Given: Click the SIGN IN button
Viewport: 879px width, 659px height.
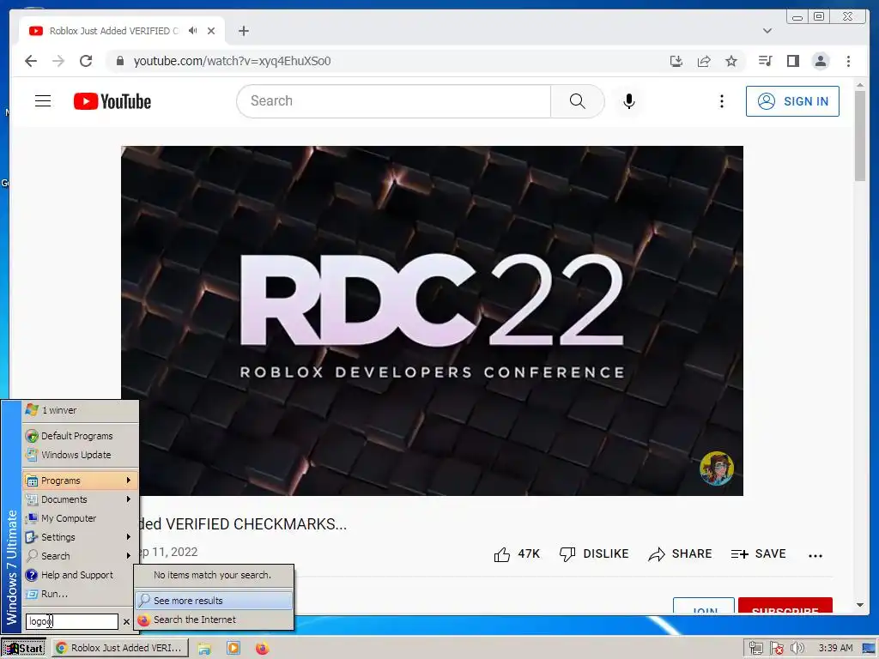Looking at the screenshot, I should [792, 101].
